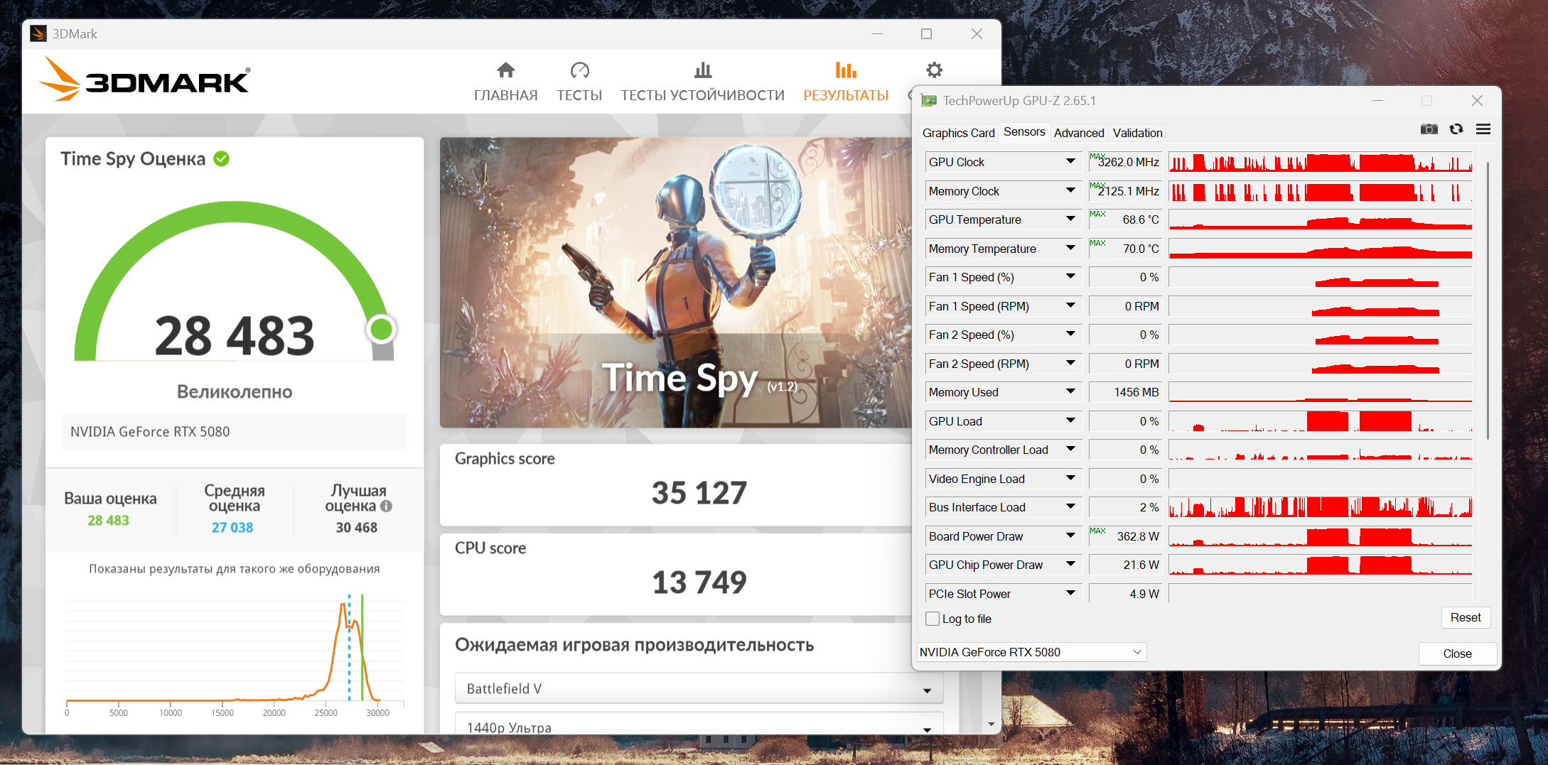Click the MAX indicator on Board Power Draw
Viewport: 1548px width, 765px height.
click(1097, 531)
